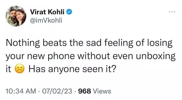Click the word without in the tweet
182x100 pixels.
(x=94, y=56)
